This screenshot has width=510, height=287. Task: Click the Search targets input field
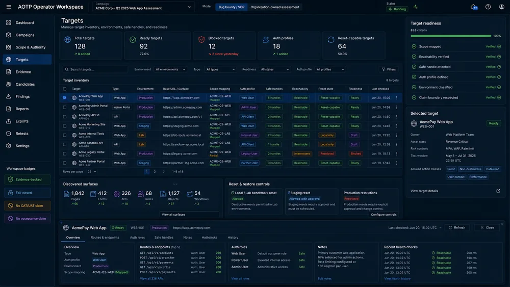click(96, 69)
